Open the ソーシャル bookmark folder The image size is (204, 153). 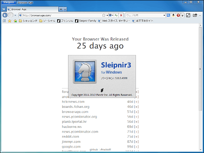tap(47, 21)
